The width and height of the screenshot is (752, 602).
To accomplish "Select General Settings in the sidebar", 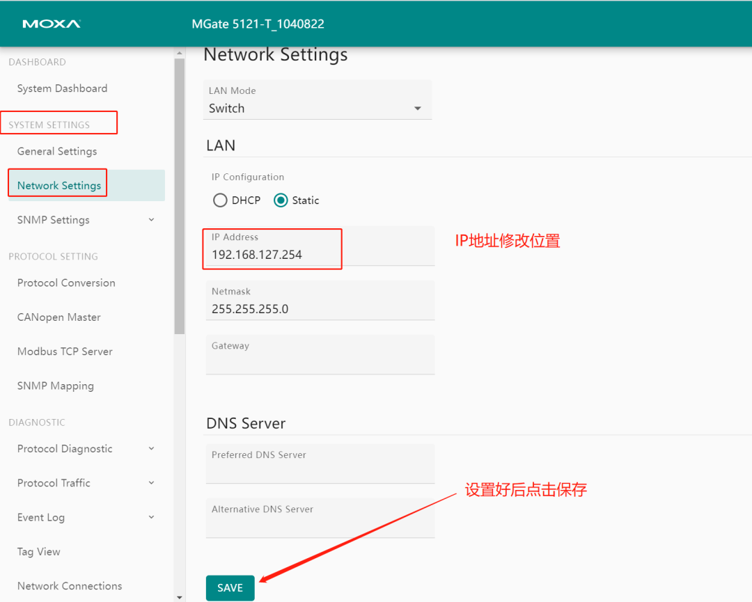I will click(x=56, y=151).
